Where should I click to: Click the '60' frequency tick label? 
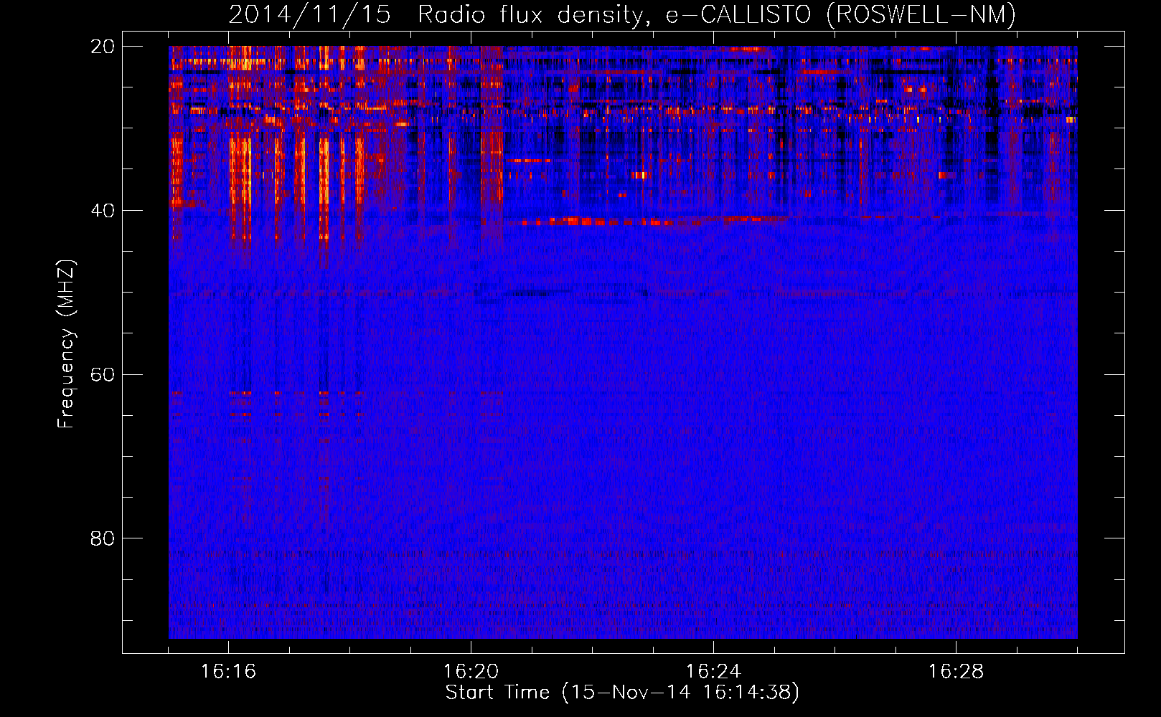click(103, 374)
